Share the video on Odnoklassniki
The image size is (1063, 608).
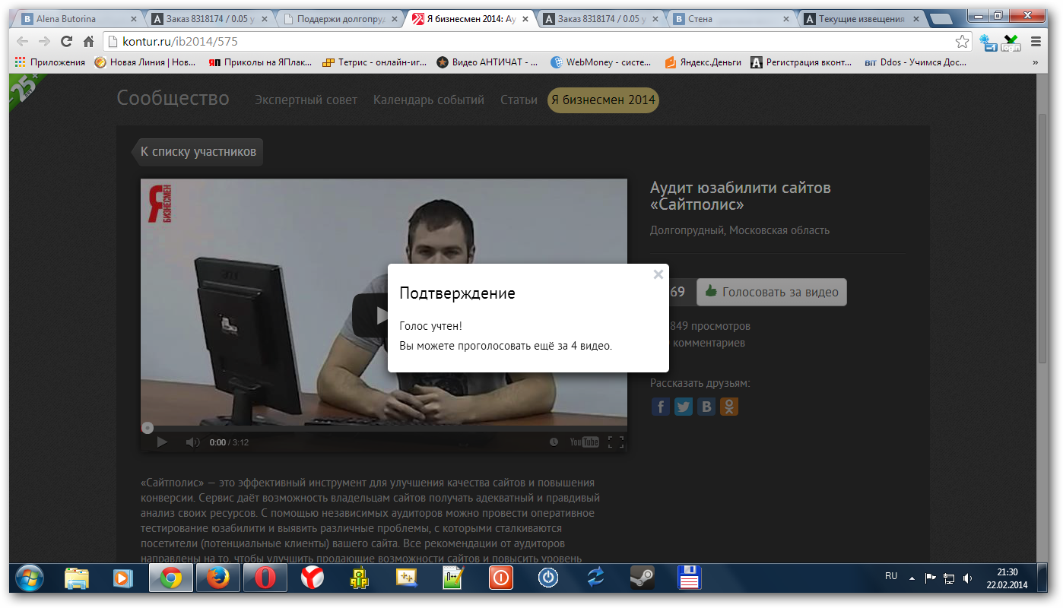coord(729,407)
